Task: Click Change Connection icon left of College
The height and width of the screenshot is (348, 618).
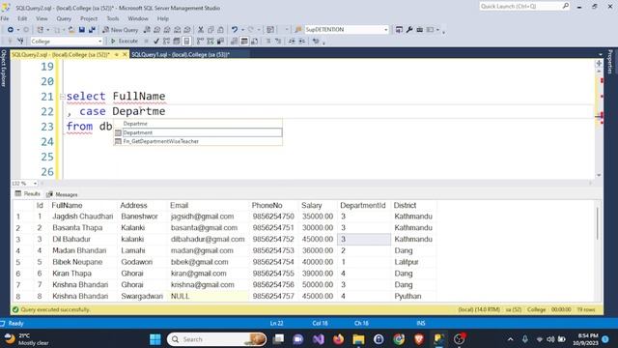Action: pyautogui.click(x=20, y=41)
